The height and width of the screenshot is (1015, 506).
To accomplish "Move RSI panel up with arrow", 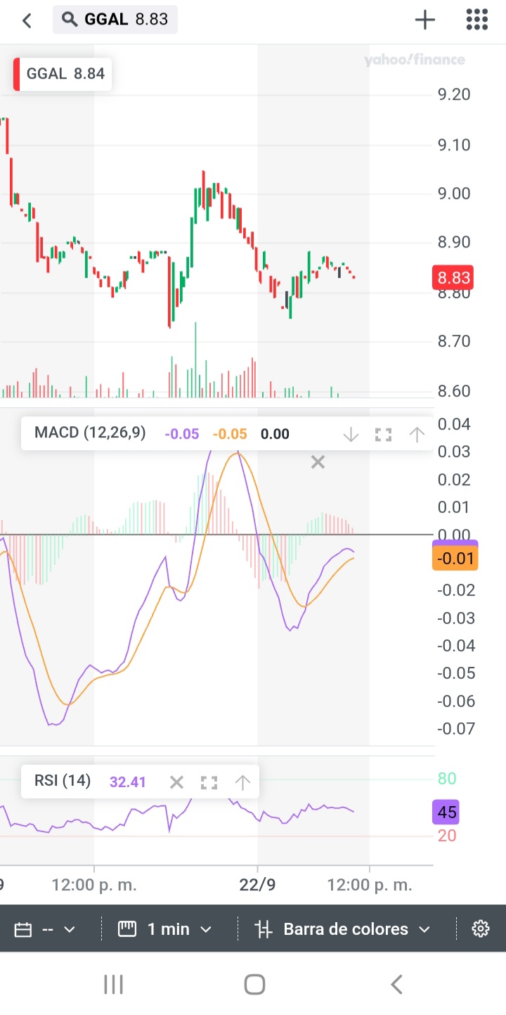I will coord(242,782).
